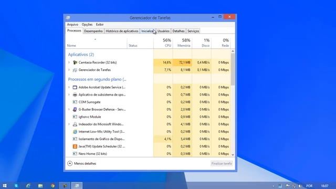The image size is (336, 189).
Task: Click the Task Manager taskbar button
Action: (x=77, y=185)
